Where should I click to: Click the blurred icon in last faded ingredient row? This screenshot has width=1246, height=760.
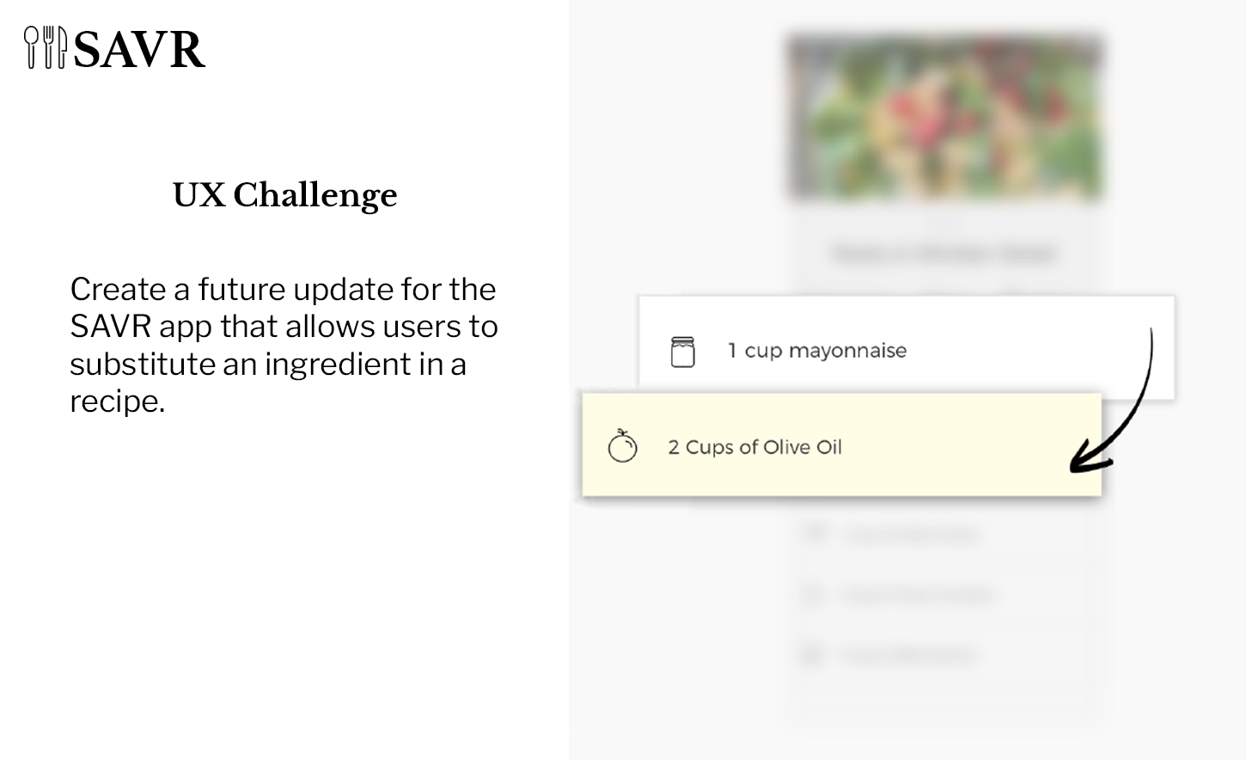coord(813,655)
